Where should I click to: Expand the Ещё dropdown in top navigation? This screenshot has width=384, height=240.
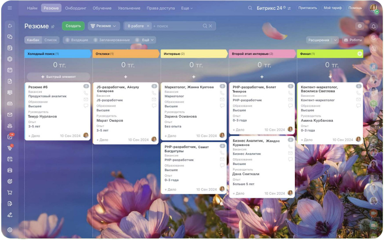187,8
